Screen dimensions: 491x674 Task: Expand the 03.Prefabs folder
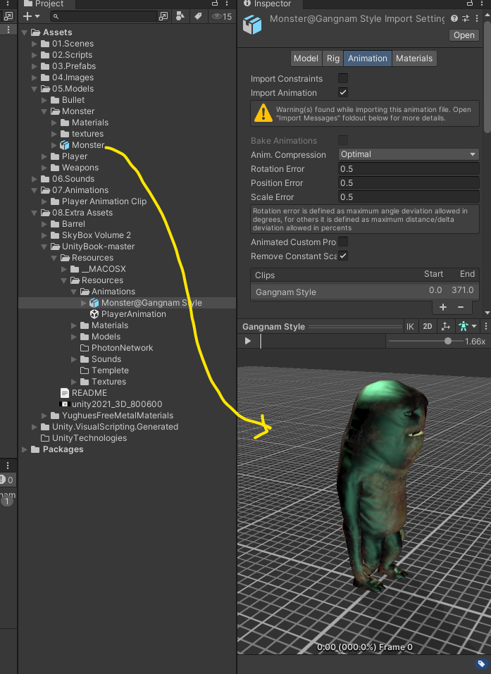[x=35, y=66]
